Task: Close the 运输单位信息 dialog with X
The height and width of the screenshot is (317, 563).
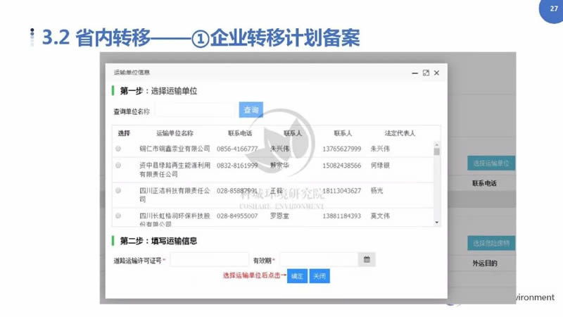Action: point(436,73)
